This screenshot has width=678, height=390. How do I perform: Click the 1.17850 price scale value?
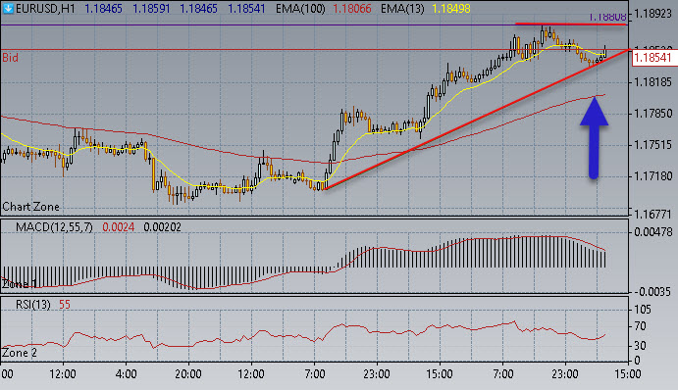coord(652,114)
